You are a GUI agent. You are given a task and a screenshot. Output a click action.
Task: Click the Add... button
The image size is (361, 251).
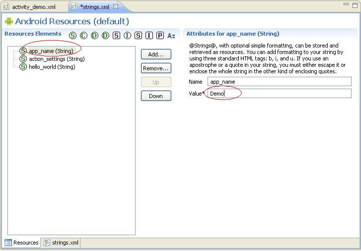tap(156, 54)
